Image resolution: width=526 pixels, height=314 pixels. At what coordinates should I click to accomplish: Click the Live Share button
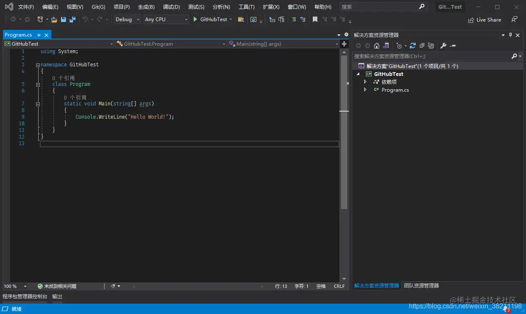point(485,20)
